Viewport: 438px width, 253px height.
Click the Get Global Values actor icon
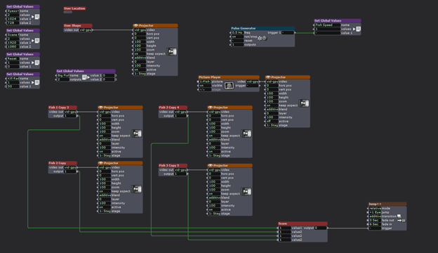click(x=85, y=77)
